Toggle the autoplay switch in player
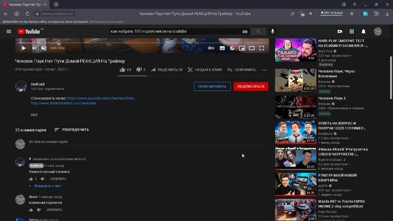Image resolution: width=393 pixels, height=221 pixels. click(x=211, y=48)
